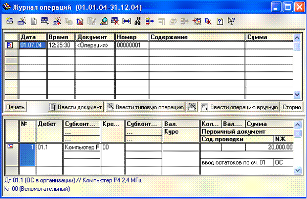Select subconto cell Компьютер
The width and height of the screenshot is (307, 199).
[x=82, y=147]
